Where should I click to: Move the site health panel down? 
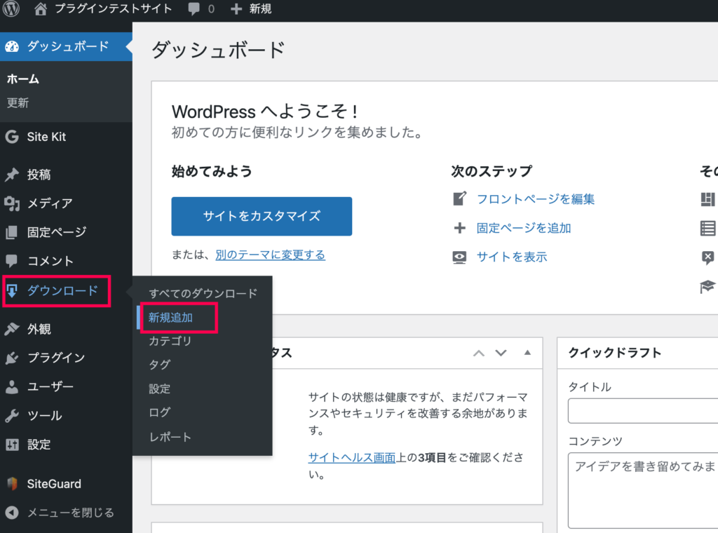(501, 353)
